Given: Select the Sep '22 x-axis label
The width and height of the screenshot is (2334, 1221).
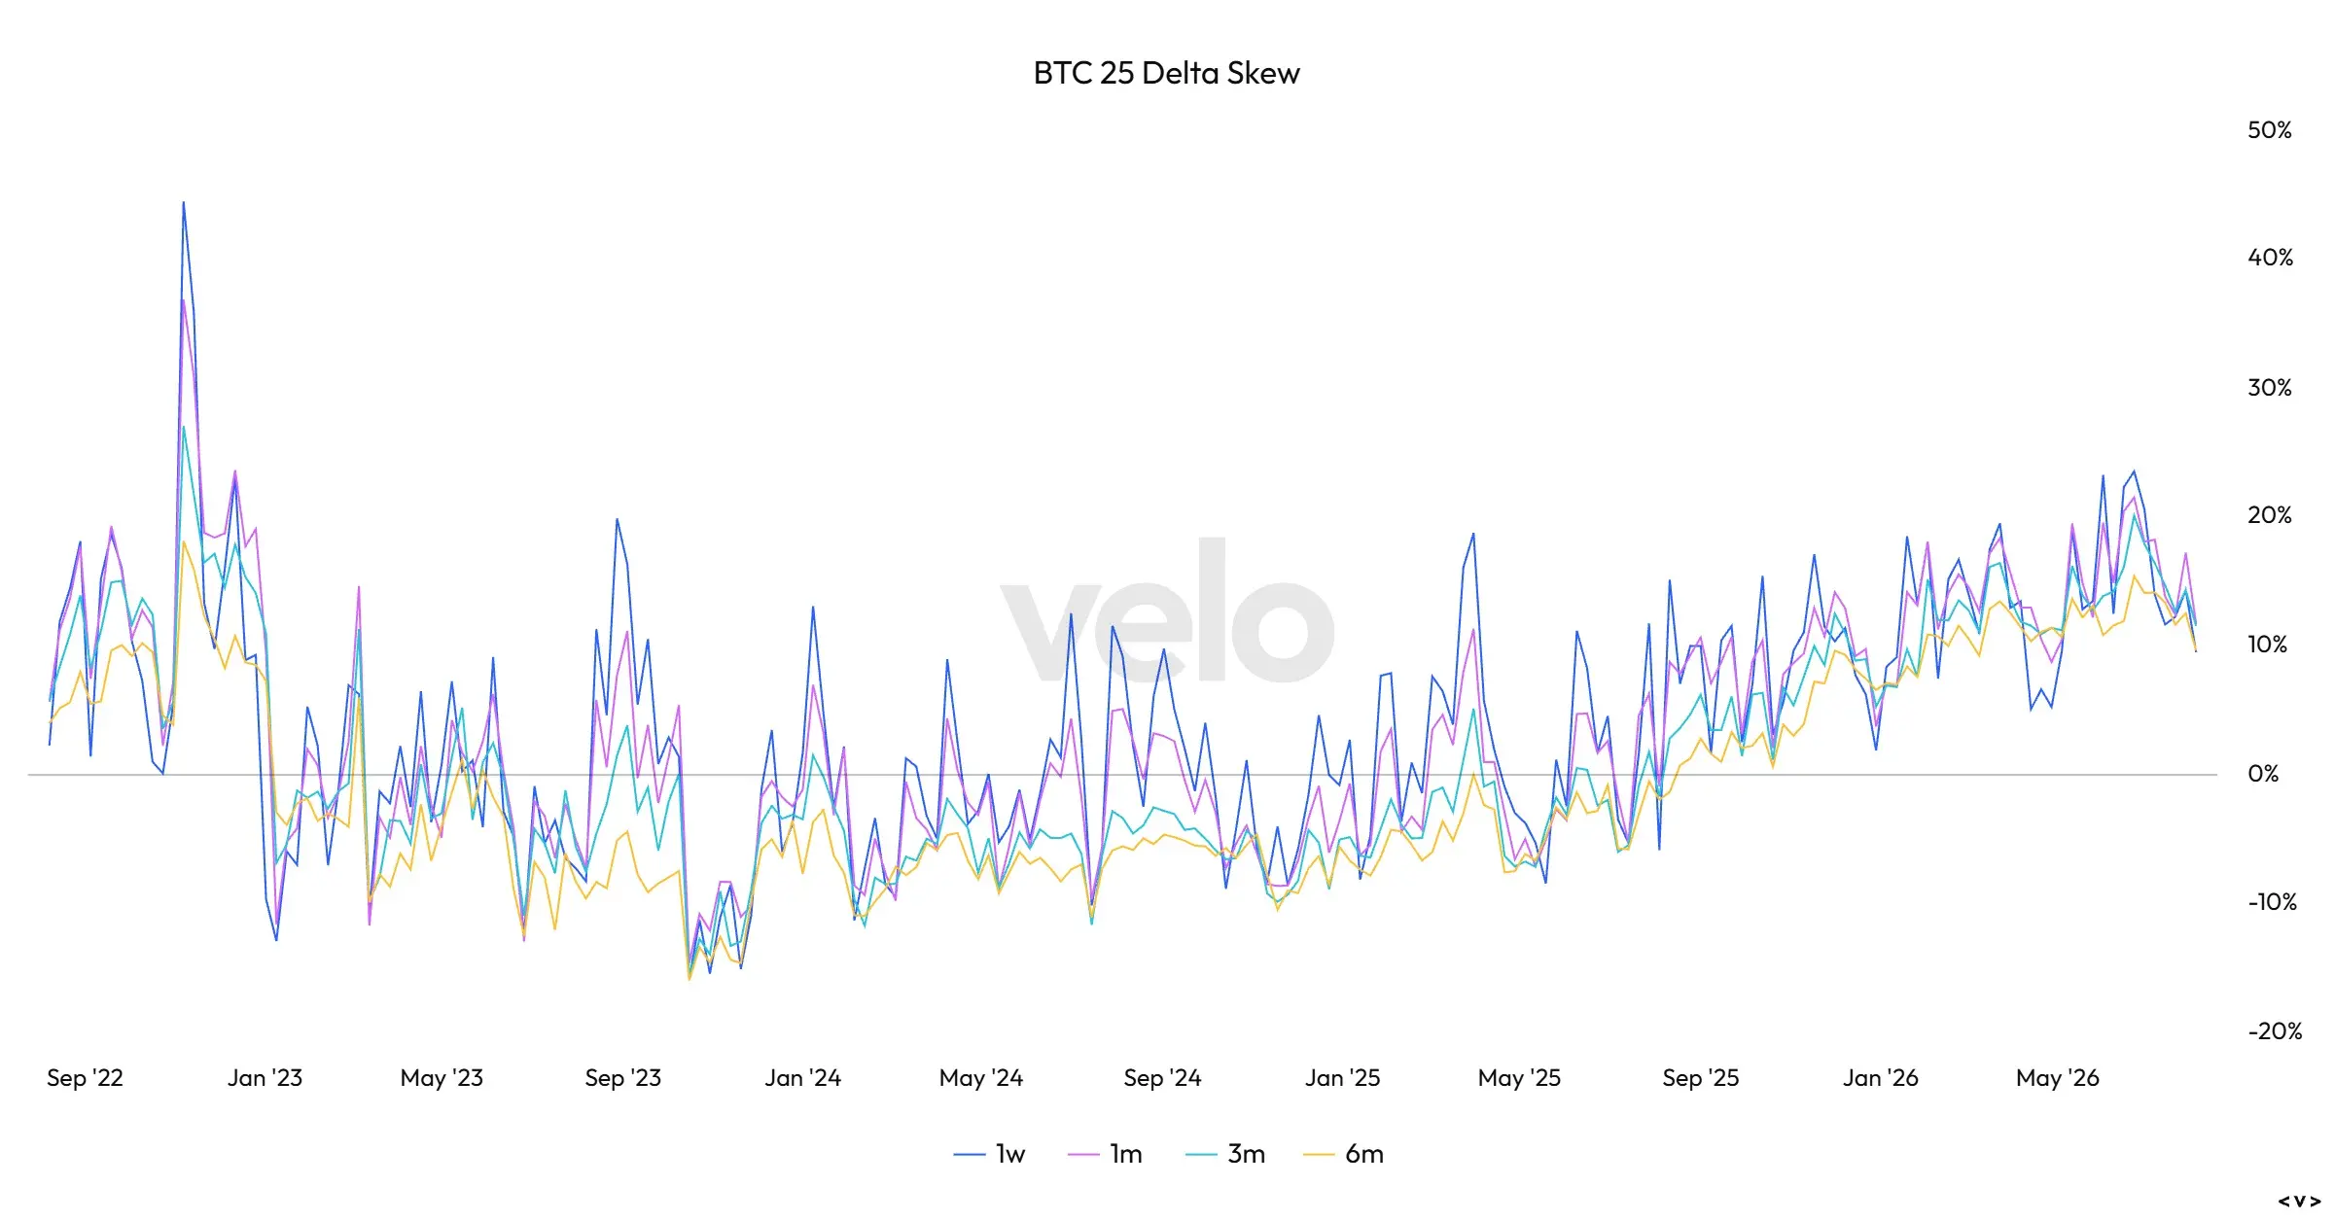Looking at the screenshot, I should click(85, 1078).
